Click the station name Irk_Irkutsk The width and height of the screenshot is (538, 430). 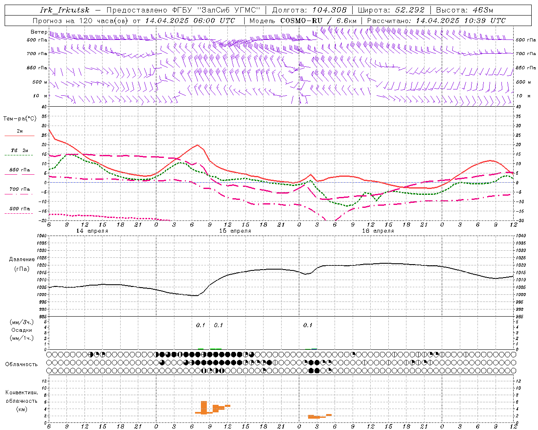[65, 10]
